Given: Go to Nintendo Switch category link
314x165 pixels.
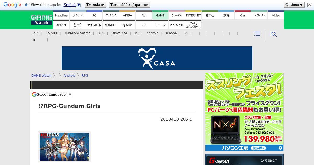Looking at the screenshot, I should point(78,33).
